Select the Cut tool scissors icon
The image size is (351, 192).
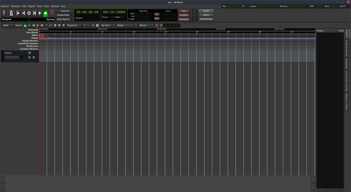point(33,25)
